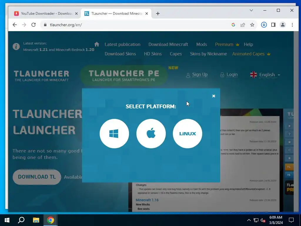
Task: Go back to the previous page
Action: (15, 25)
